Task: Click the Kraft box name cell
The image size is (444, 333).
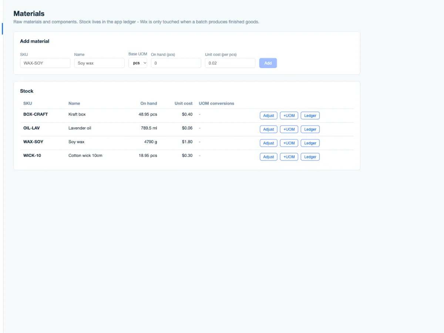Action: coord(77,114)
